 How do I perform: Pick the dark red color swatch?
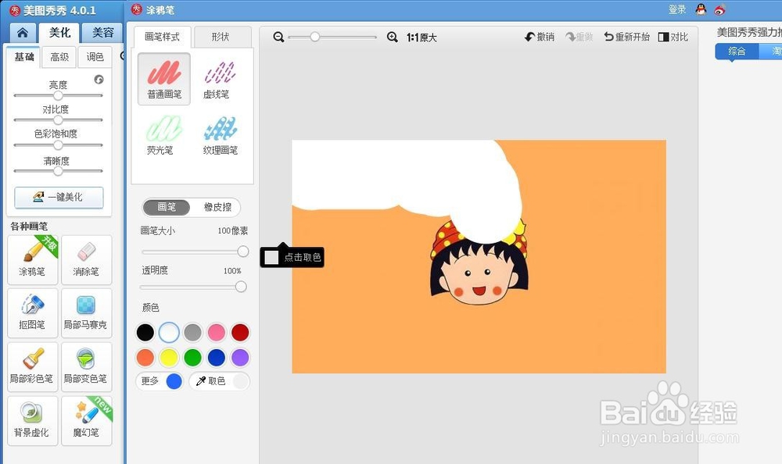240,333
